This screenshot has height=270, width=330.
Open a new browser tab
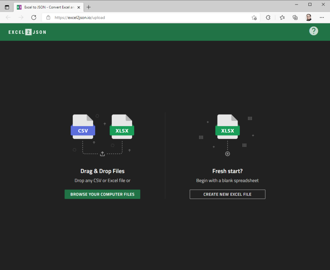pos(88,7)
